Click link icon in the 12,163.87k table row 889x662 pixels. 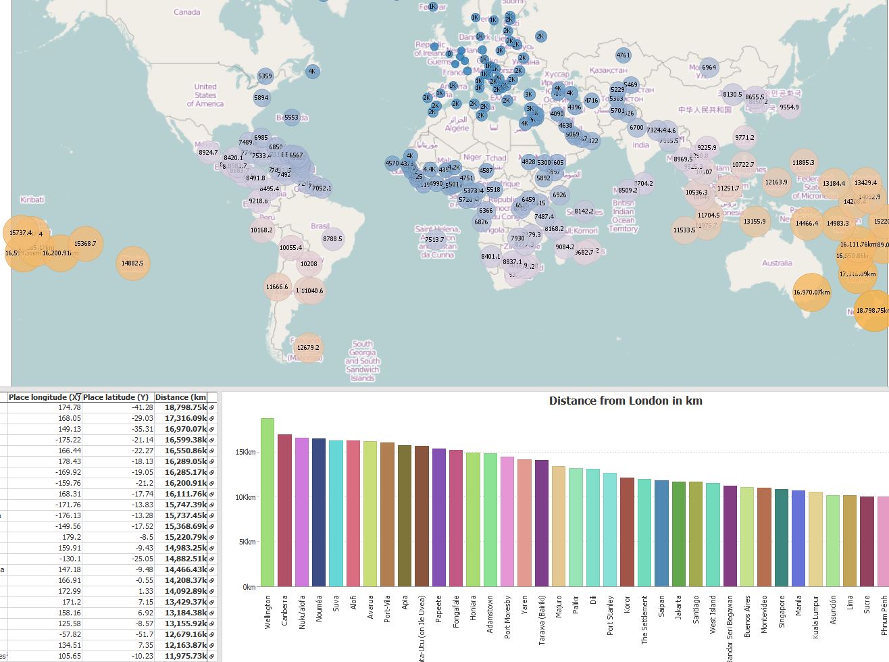(x=211, y=646)
